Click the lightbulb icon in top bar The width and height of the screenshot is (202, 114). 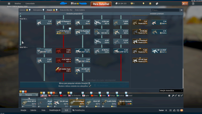tap(143, 4)
